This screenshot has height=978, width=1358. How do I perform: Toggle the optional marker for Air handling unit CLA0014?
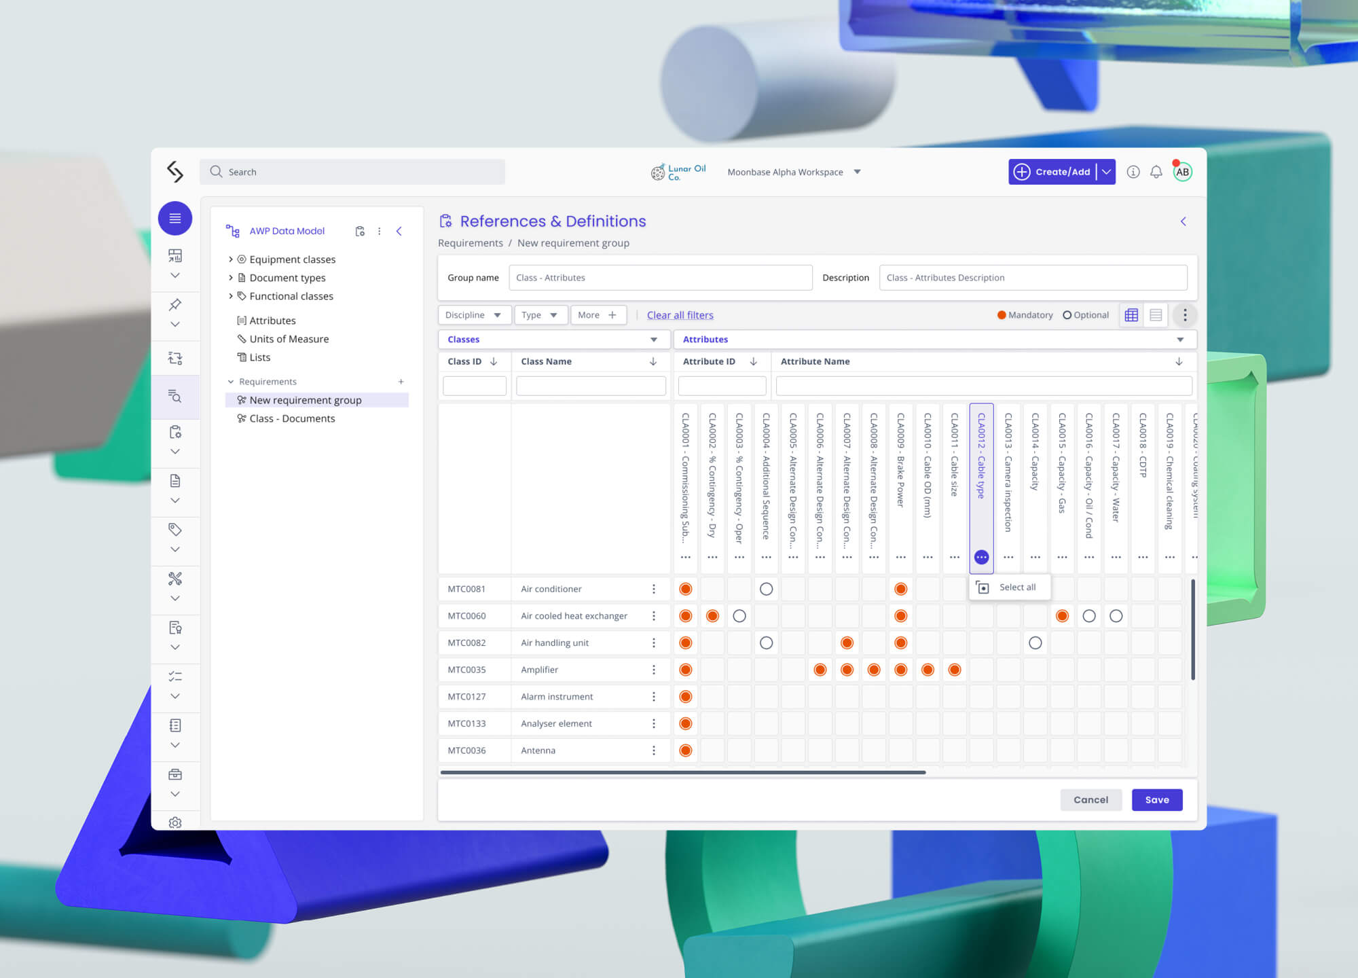coord(1035,642)
